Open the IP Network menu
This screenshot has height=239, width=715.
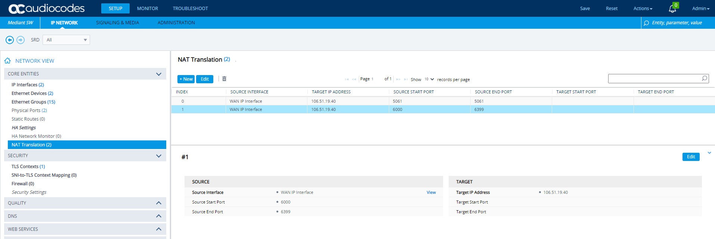tap(64, 23)
